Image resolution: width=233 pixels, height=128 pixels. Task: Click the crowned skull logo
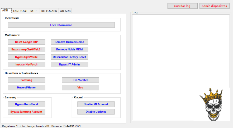(x=211, y=104)
